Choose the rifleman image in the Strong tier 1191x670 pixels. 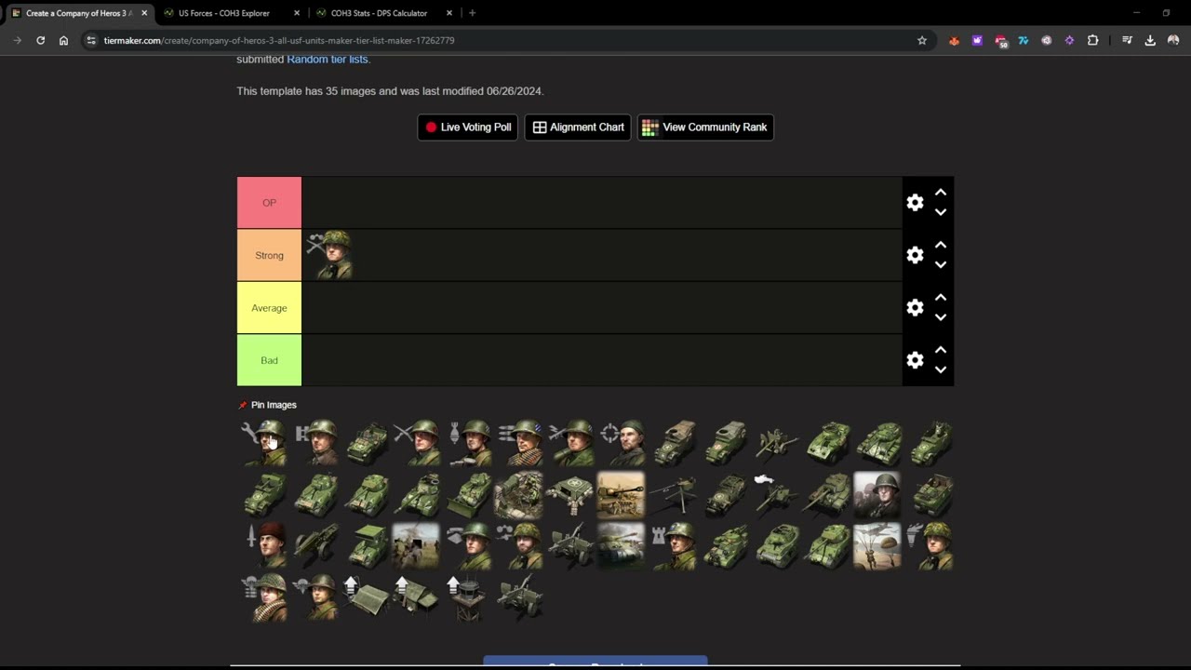coord(328,255)
